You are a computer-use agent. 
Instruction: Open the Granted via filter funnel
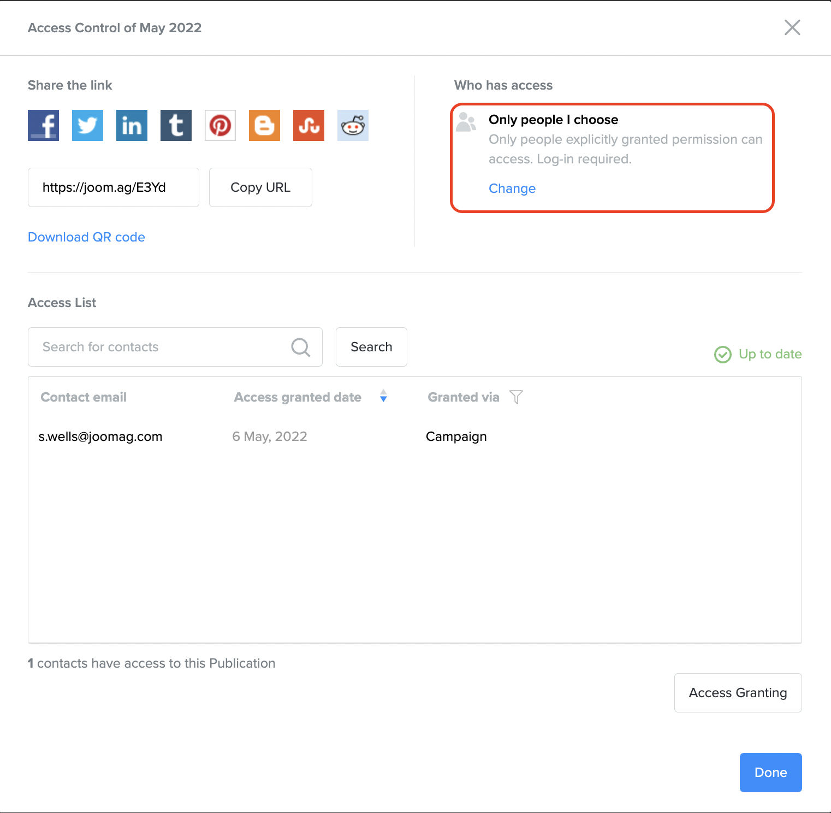click(516, 397)
